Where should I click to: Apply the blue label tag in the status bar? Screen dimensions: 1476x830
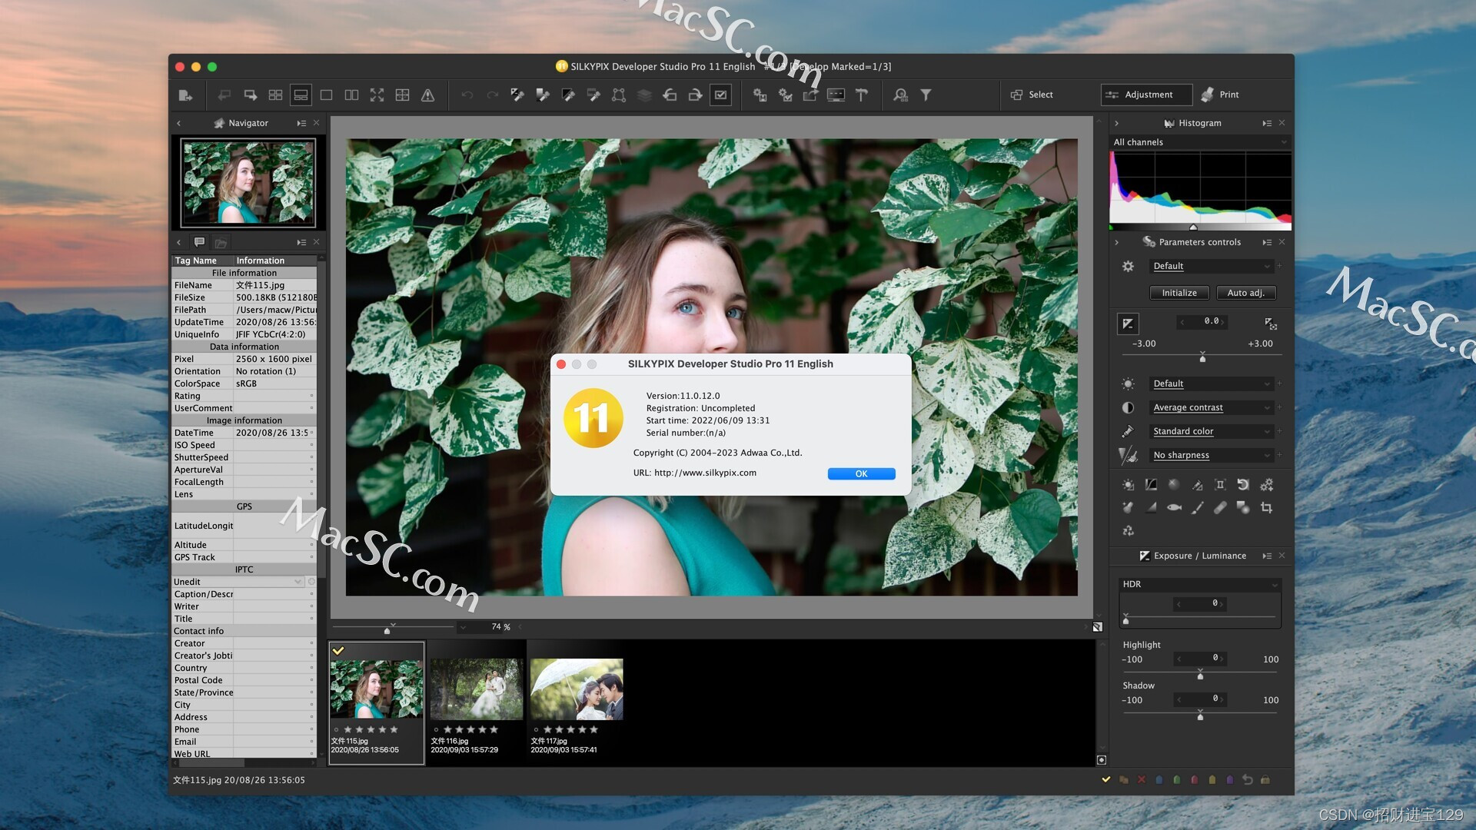click(x=1159, y=780)
